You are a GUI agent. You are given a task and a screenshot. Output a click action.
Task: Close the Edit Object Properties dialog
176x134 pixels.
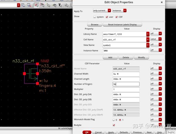(x=162, y=2)
